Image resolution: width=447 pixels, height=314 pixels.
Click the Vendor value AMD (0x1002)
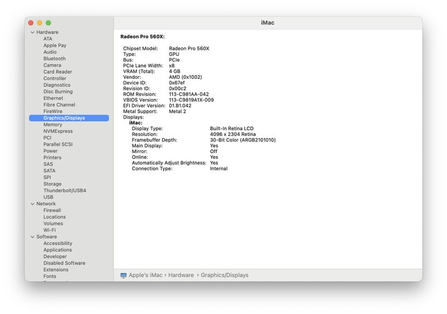[x=186, y=77]
